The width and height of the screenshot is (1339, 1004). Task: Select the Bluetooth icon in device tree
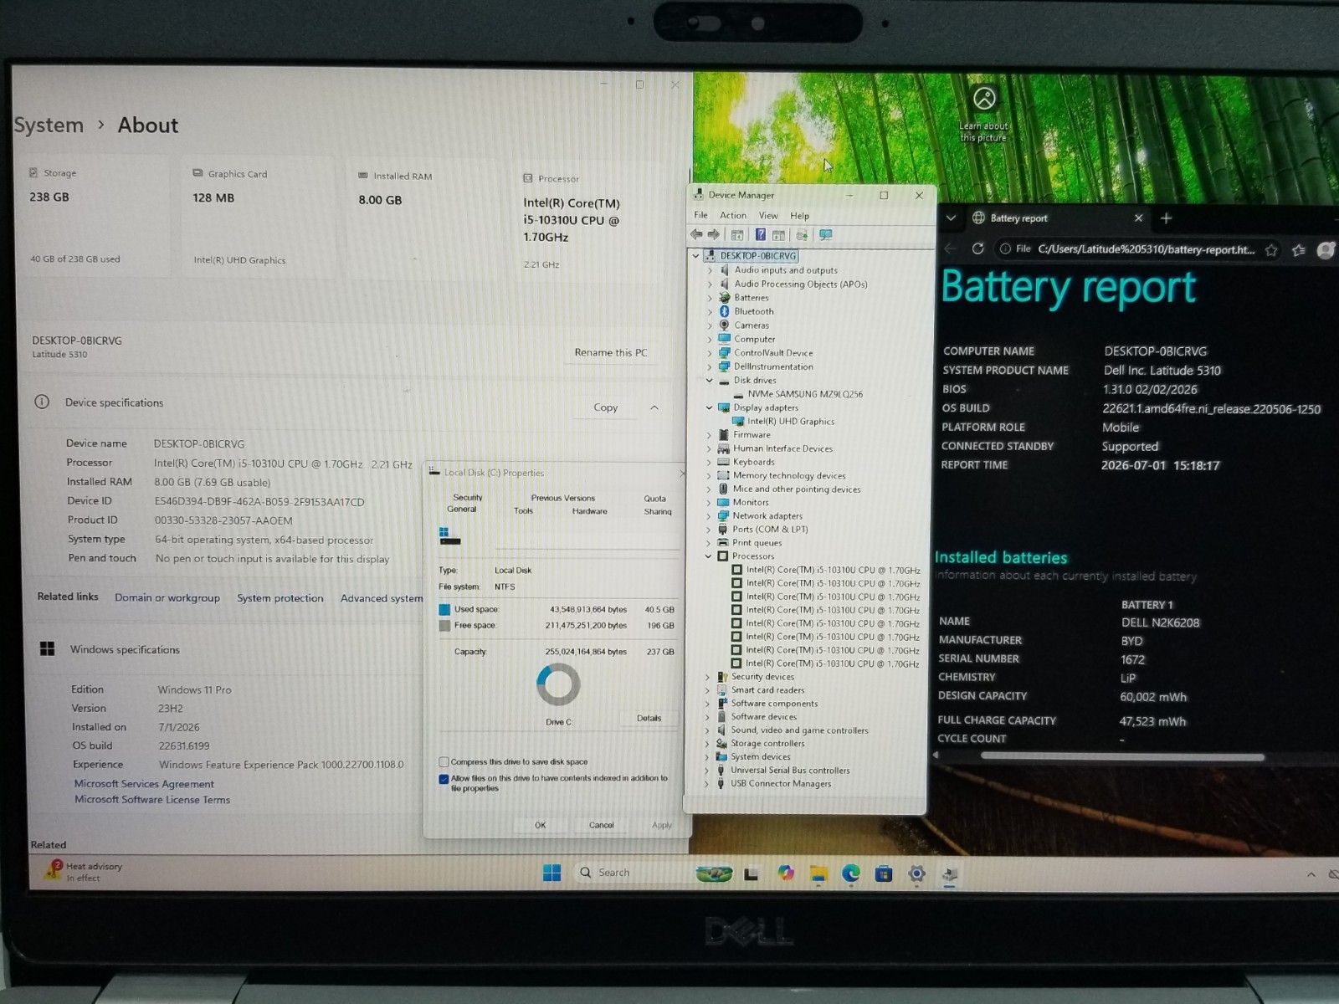(725, 311)
